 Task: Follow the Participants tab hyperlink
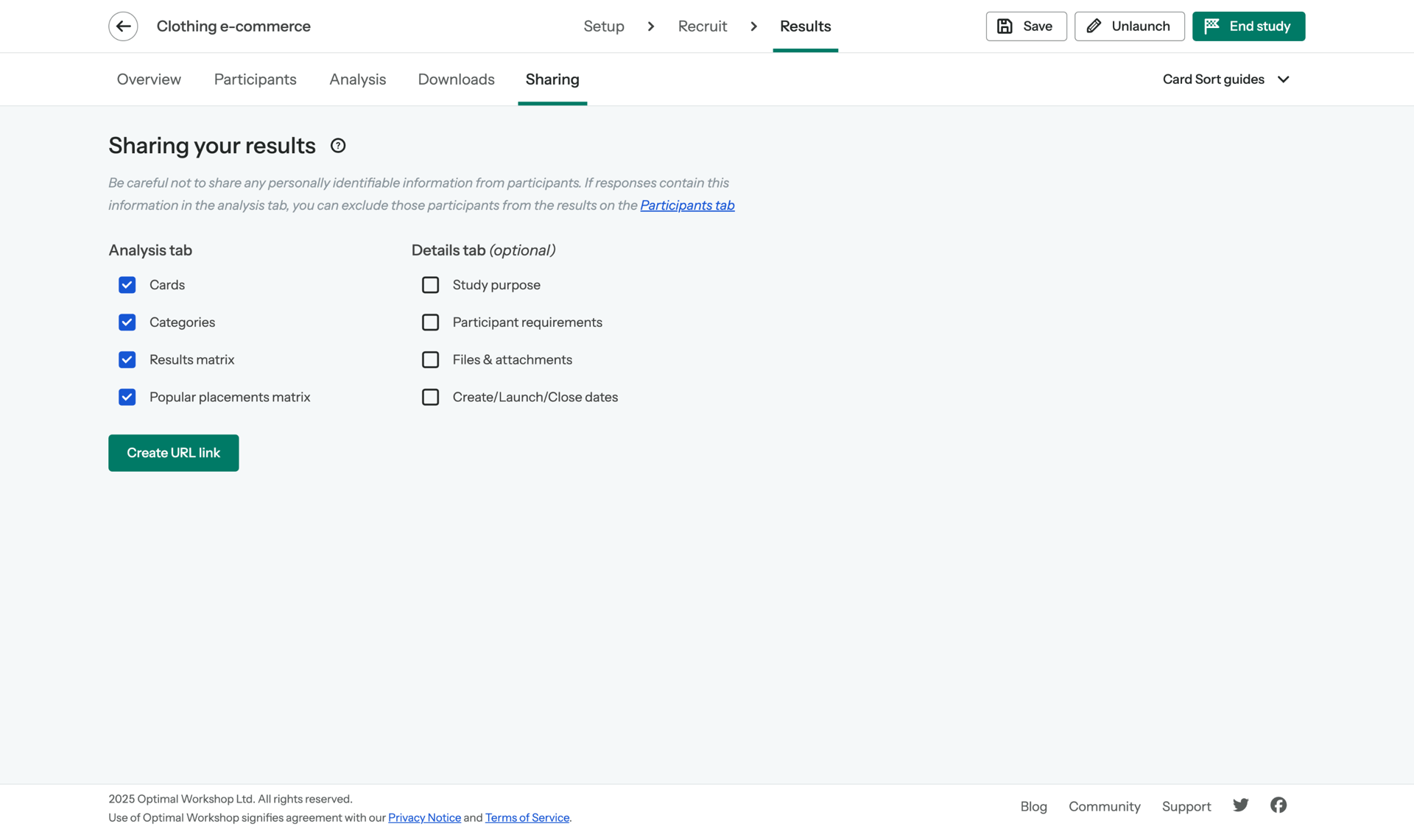(x=686, y=205)
